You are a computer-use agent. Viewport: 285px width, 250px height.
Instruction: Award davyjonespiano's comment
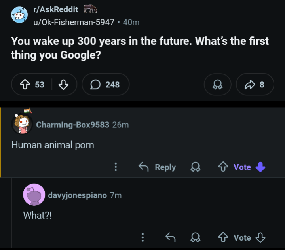coord(195,237)
